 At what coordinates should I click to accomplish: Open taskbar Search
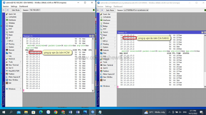click(x=11, y=112)
